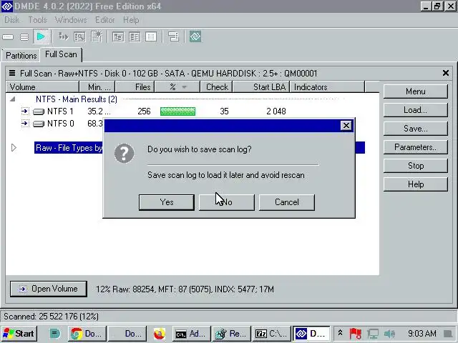Click the disk editor grid toolbar icon
This screenshot has width=458, height=343.
[151, 36]
